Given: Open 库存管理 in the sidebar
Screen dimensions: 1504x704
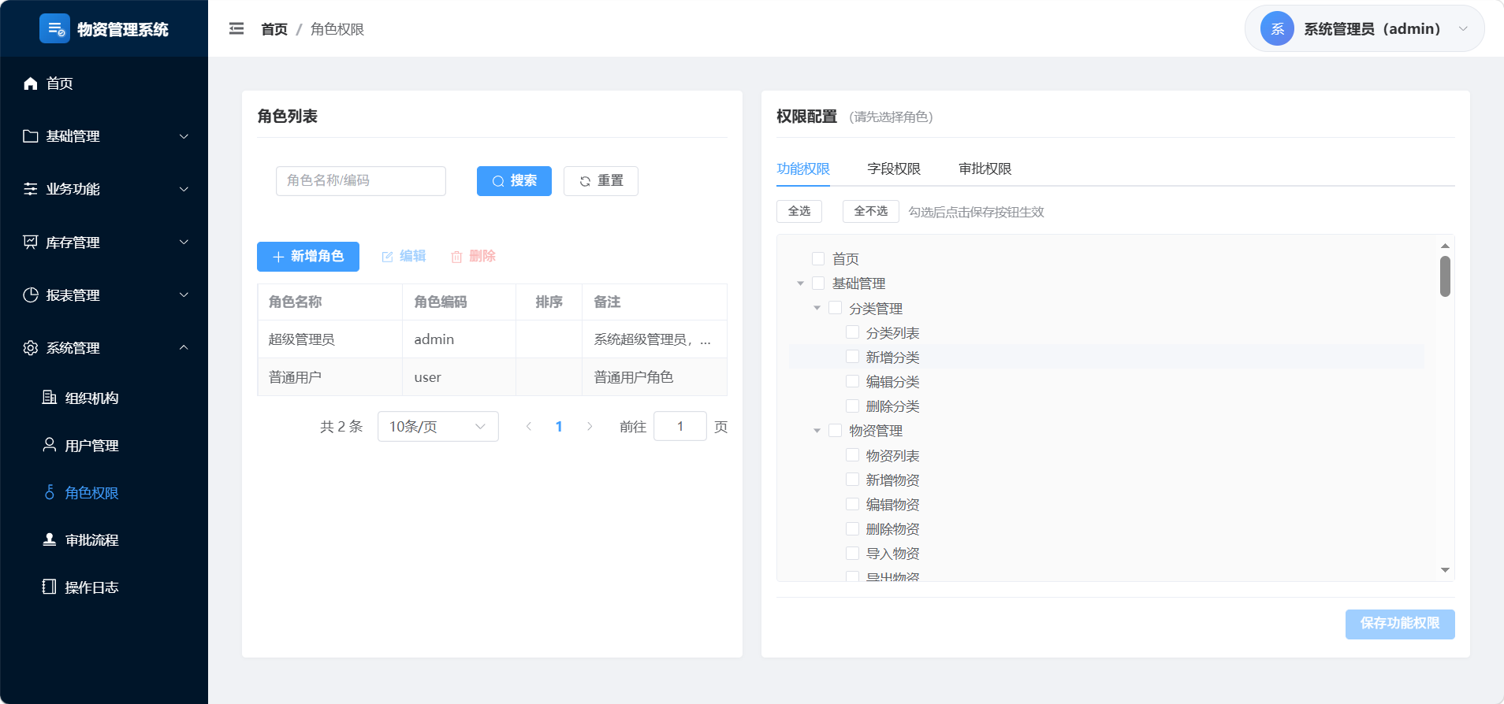Looking at the screenshot, I should click(104, 243).
